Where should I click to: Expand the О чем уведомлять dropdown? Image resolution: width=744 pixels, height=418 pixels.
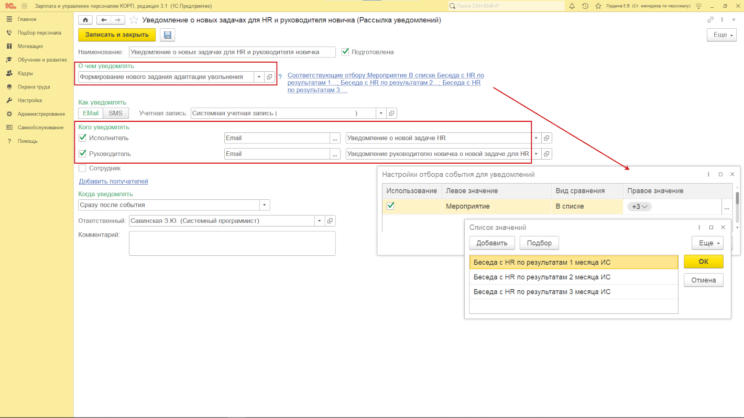tap(259, 77)
